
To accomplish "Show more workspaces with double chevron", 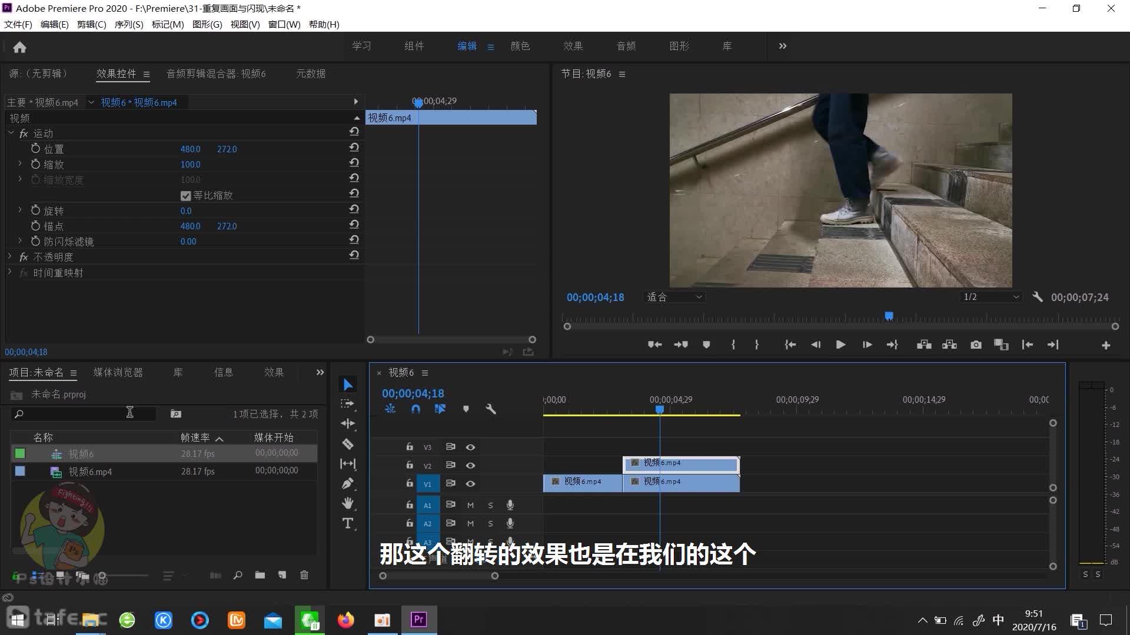I will click(x=782, y=46).
